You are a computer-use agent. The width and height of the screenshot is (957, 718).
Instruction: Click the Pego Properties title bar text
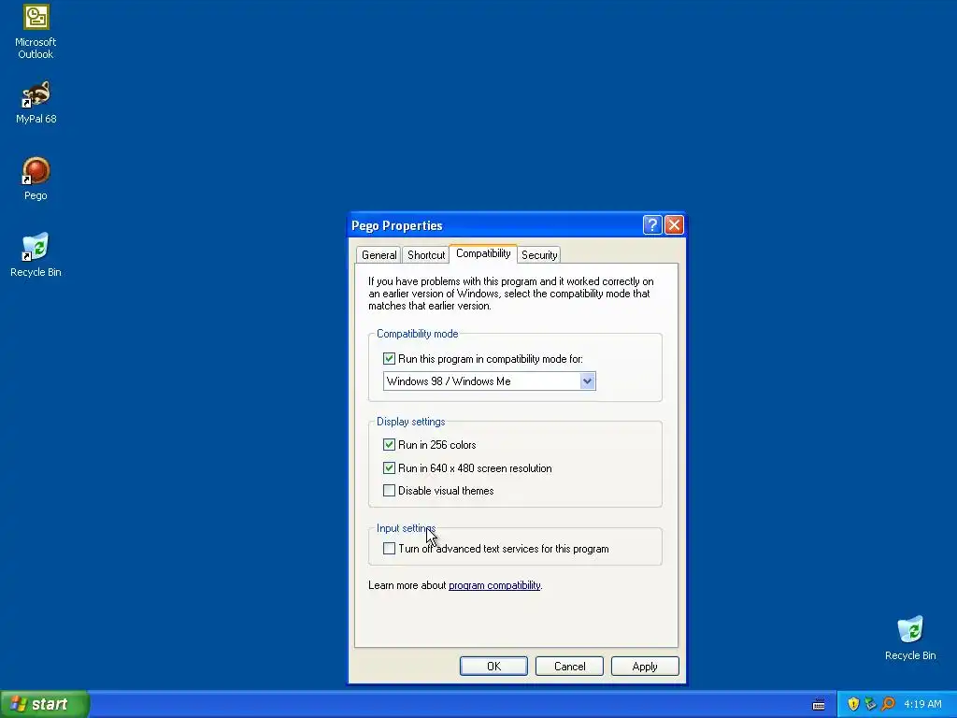point(396,225)
